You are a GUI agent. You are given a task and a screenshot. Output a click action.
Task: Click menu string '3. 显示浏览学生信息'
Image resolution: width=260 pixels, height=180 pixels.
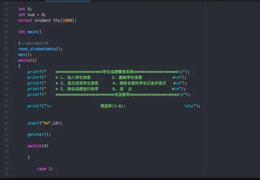point(79,83)
